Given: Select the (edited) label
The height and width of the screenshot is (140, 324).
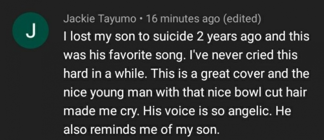Looking at the screenshot, I should (x=242, y=19).
